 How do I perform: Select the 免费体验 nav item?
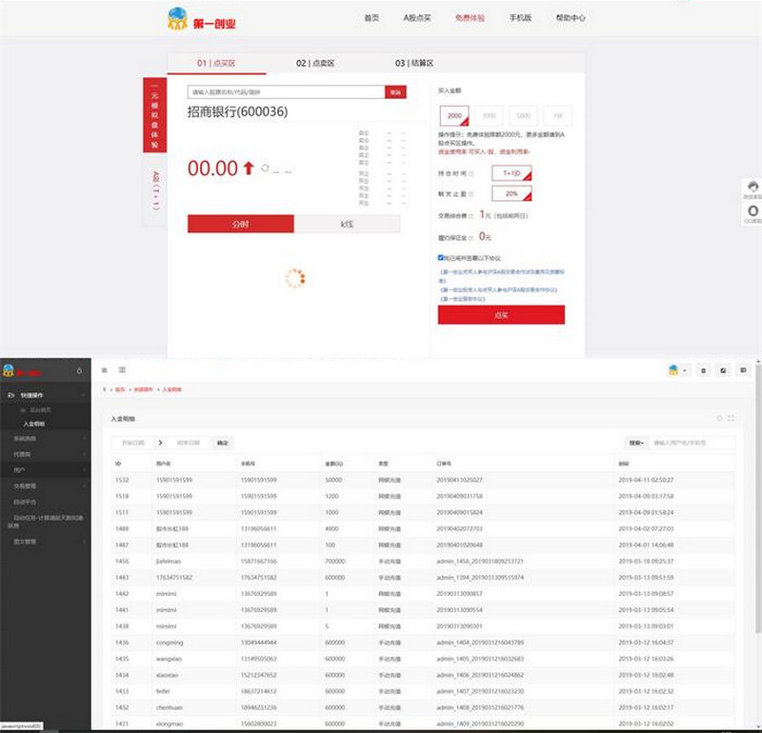[470, 18]
